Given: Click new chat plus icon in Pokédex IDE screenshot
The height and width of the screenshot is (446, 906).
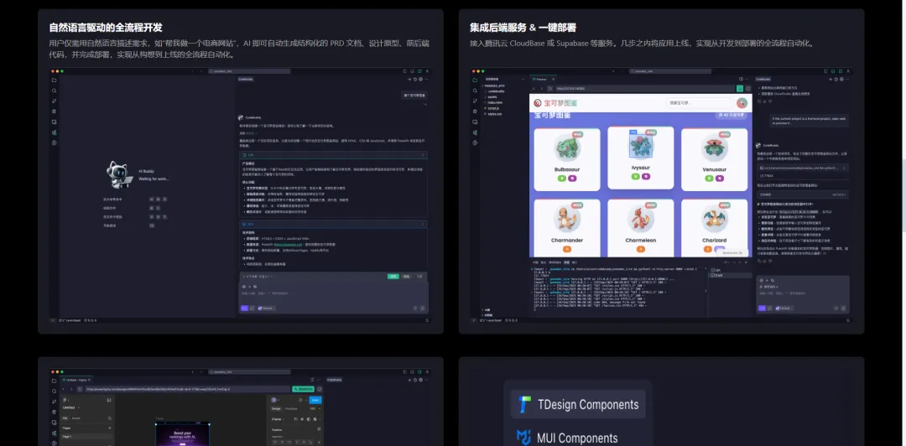Looking at the screenshot, I should (830, 79).
